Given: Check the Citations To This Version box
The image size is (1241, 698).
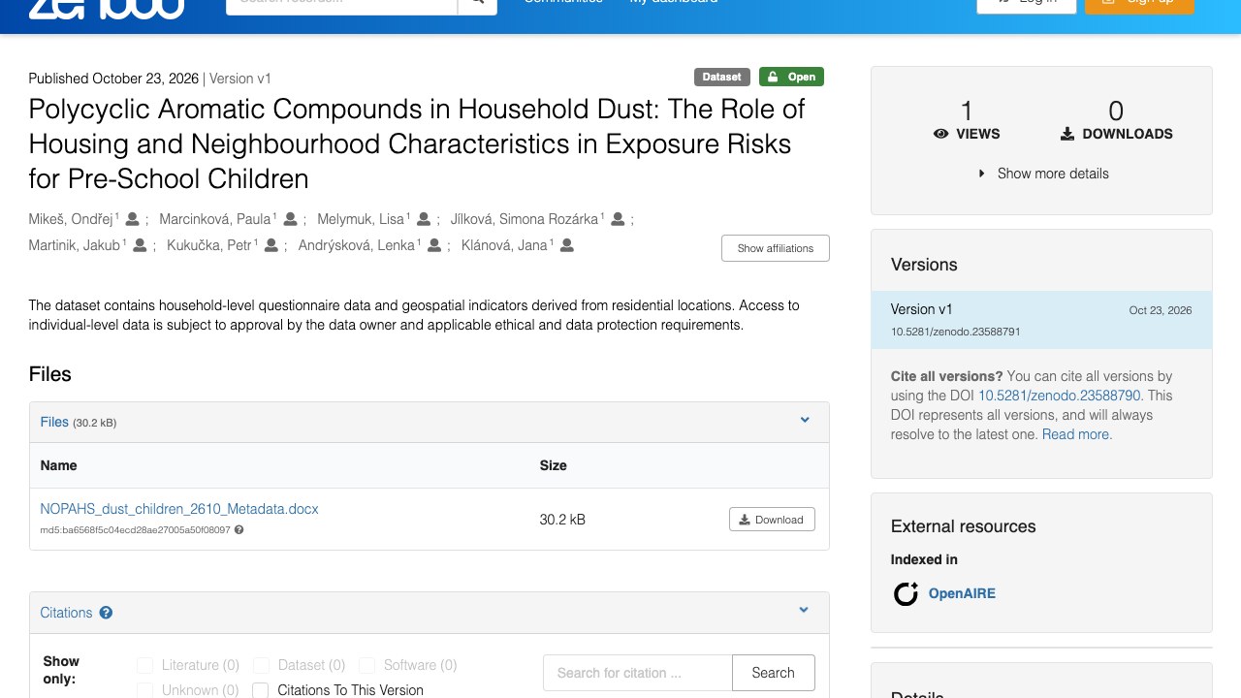Looking at the screenshot, I should (x=260, y=690).
